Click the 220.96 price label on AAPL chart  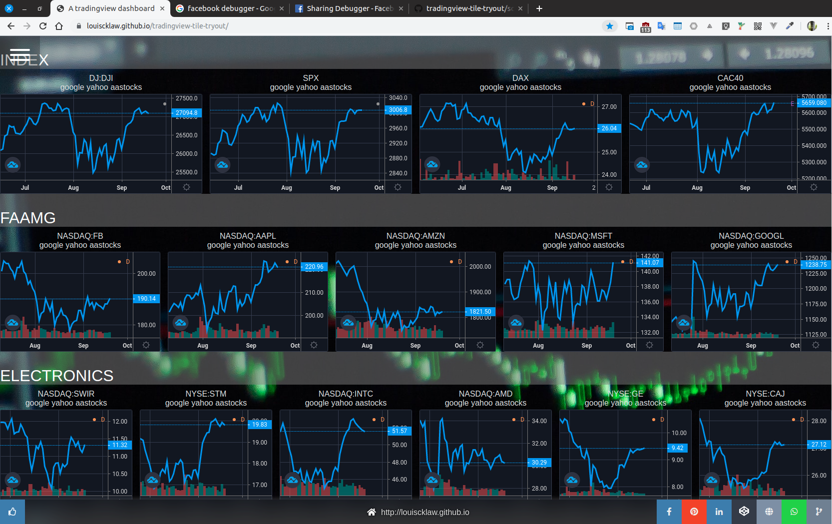pyautogui.click(x=314, y=267)
